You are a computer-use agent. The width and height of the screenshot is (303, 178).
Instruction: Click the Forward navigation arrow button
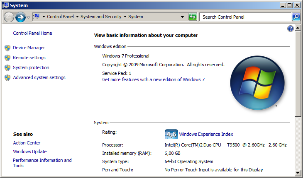(20, 17)
